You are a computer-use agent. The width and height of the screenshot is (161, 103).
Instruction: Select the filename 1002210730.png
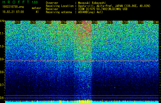(13, 7)
